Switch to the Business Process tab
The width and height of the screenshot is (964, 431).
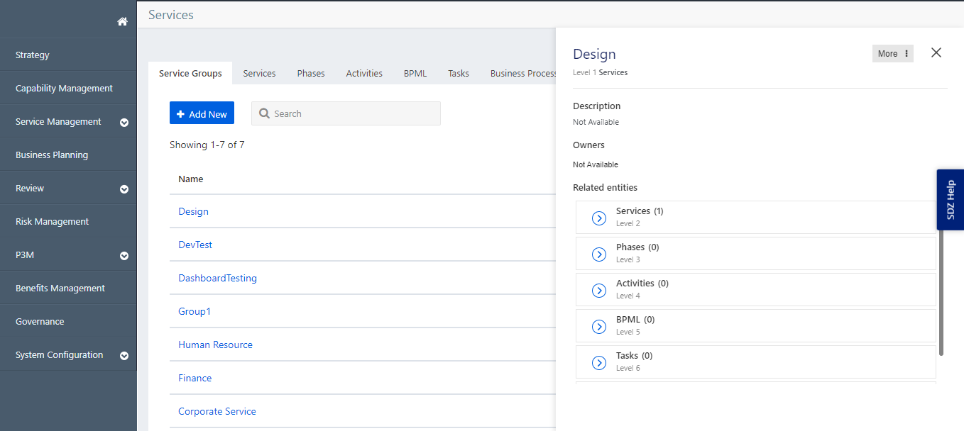[x=523, y=73]
